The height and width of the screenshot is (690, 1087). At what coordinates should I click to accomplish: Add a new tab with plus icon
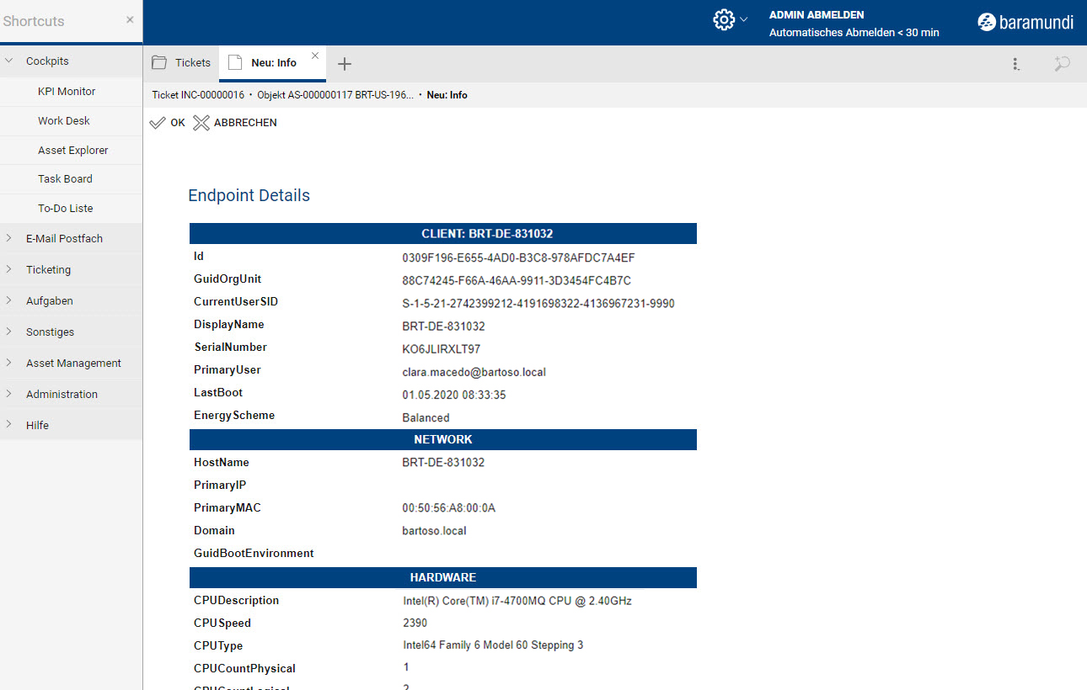(345, 64)
